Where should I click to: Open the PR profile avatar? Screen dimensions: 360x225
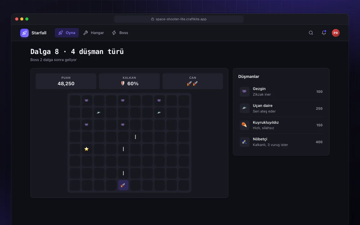[336, 33]
